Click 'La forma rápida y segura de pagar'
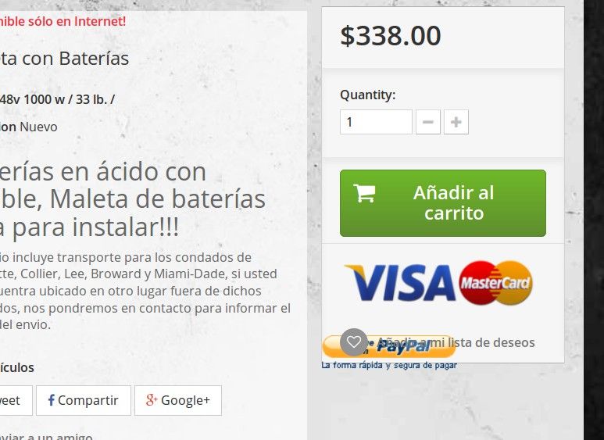 tap(389, 365)
